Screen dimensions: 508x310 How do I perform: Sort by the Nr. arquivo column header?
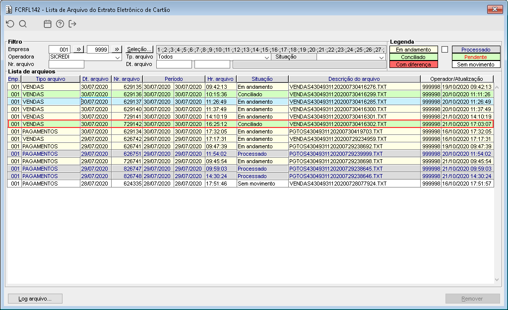127,79
